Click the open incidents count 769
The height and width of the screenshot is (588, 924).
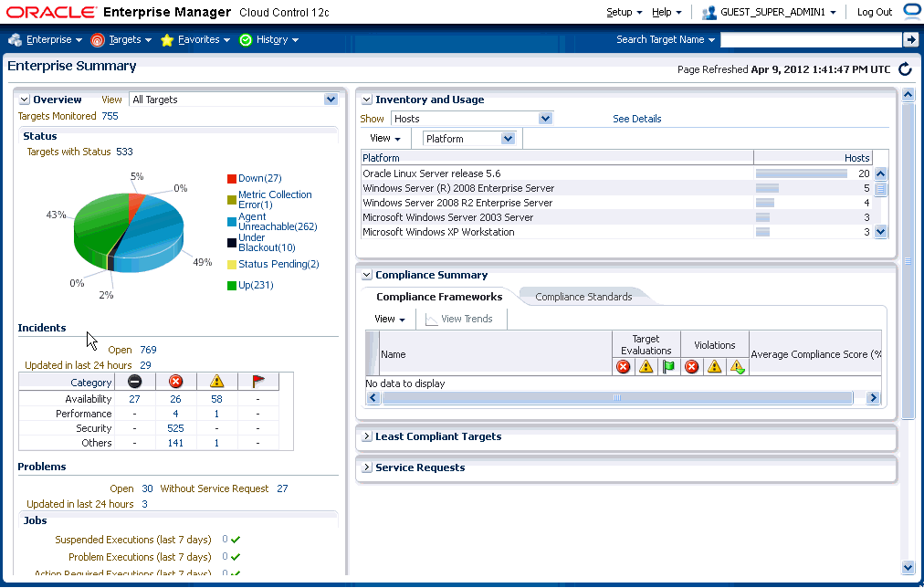coord(149,350)
